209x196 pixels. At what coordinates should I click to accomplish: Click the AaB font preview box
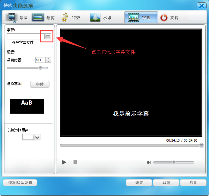point(27,106)
